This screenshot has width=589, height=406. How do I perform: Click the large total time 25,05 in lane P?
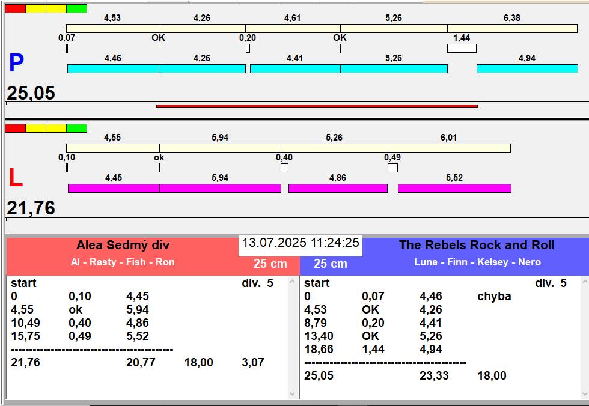[x=31, y=92]
